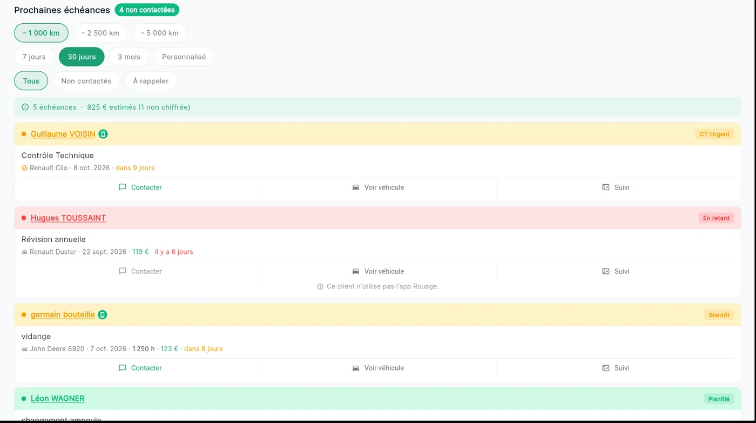The height and width of the screenshot is (423, 756).
Task: Click the 'Révision annuelle' title
Action: click(x=53, y=239)
